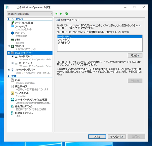Confirm with the OK(O) button
The width and height of the screenshot is (152, 146).
97,136
